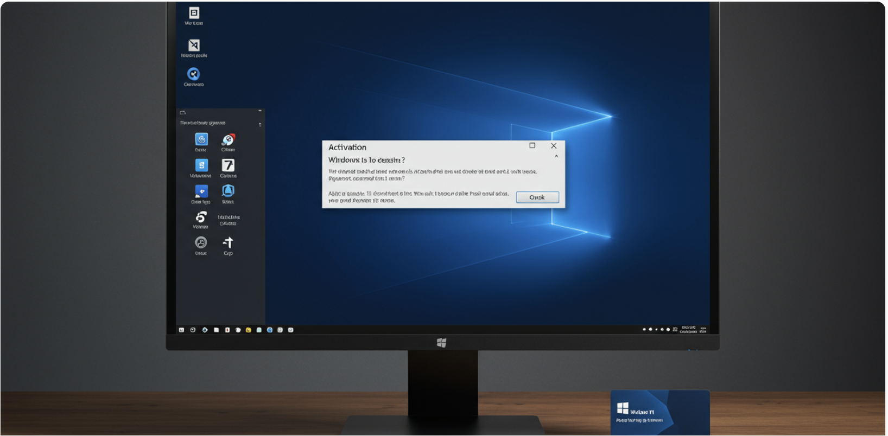Click the Start button on the taskbar
Viewport: 888px width, 436px height.
tap(181, 330)
